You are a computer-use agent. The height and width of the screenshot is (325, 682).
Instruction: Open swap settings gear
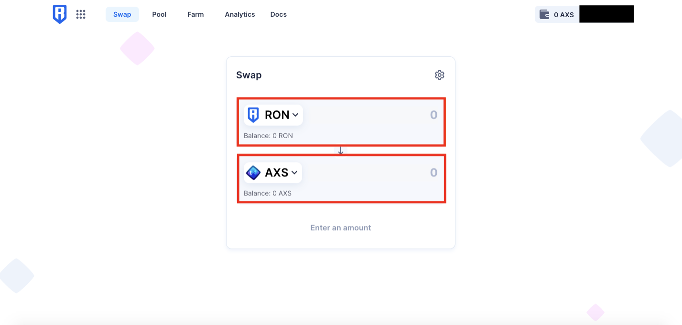pos(439,75)
